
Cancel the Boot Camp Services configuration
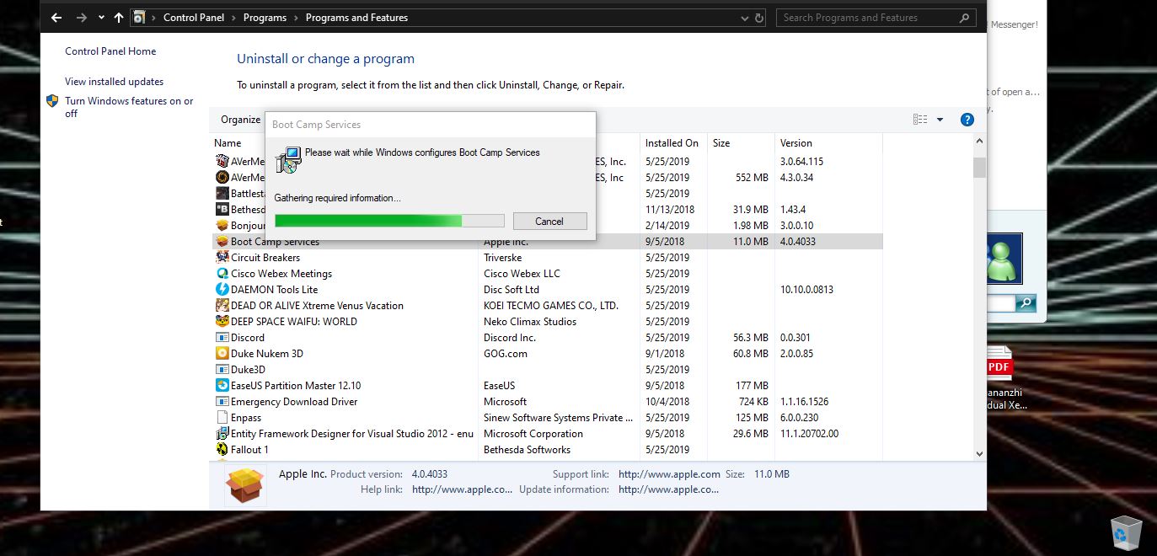(549, 221)
